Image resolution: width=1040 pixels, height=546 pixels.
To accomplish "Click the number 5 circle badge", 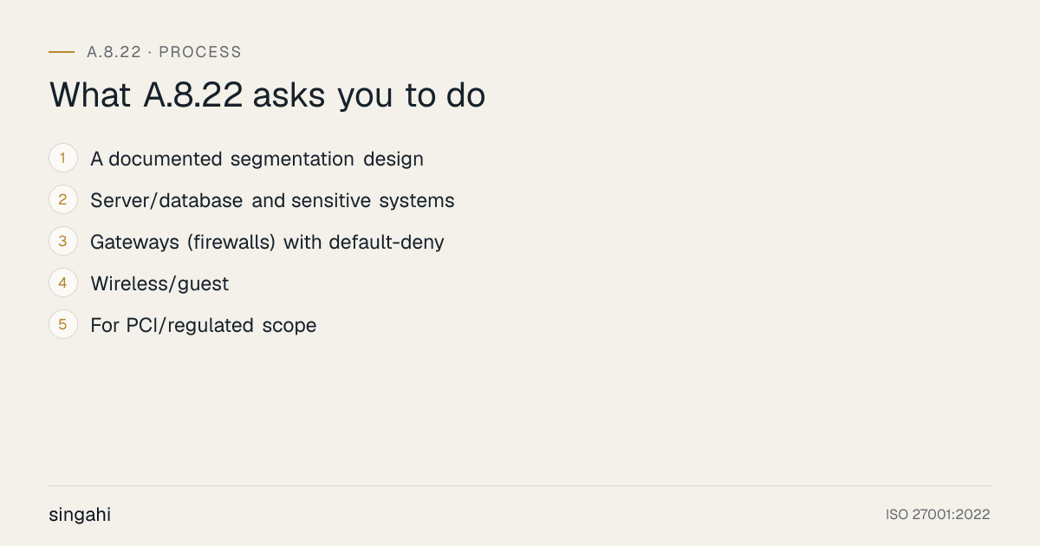I will click(63, 325).
